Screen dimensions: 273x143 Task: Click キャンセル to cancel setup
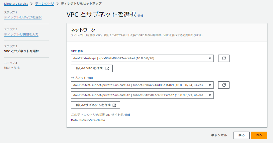click(219, 135)
